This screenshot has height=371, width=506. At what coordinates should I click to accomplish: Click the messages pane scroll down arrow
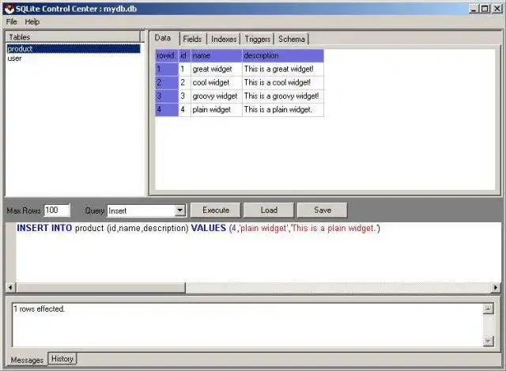[489, 341]
